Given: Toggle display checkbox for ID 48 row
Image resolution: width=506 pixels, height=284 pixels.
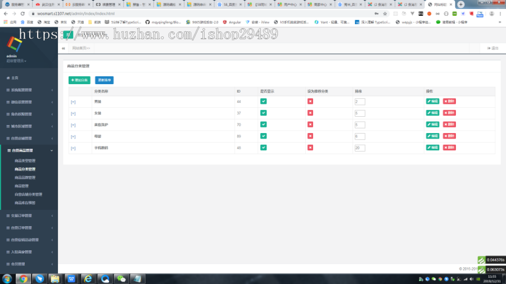Looking at the screenshot, I should click(x=263, y=148).
